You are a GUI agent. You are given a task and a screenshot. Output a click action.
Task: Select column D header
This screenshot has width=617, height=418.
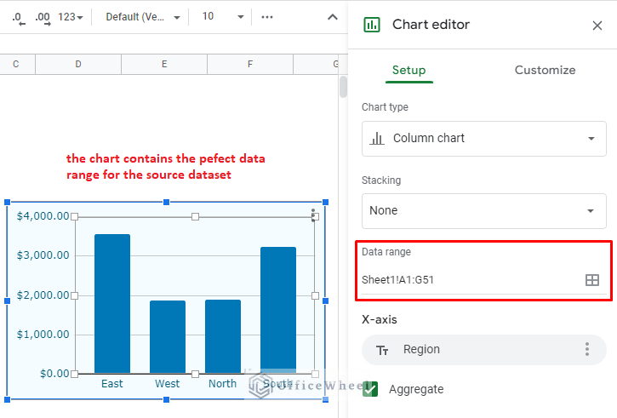coord(78,64)
